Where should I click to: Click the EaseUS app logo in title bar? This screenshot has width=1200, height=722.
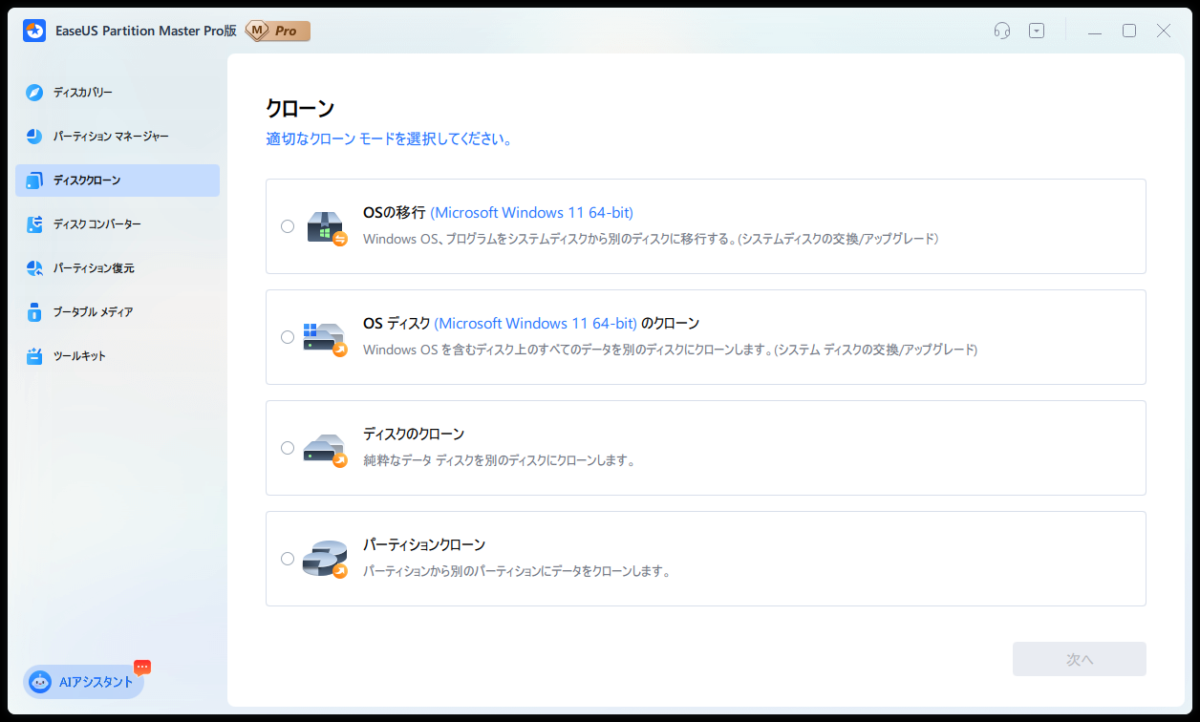[34, 31]
